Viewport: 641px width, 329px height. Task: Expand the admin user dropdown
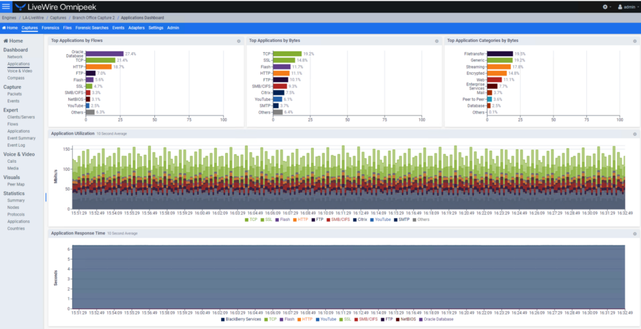coord(628,7)
